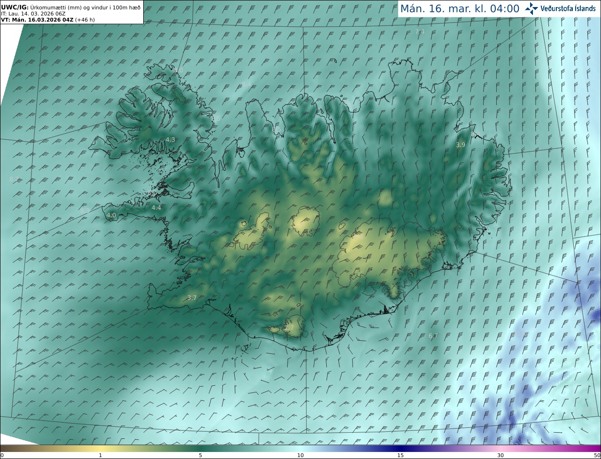
Task: Click the 8.3 value on the map
Action: click(85, 211)
